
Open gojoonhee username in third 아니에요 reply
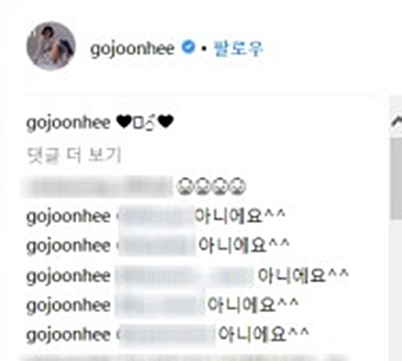(68, 277)
